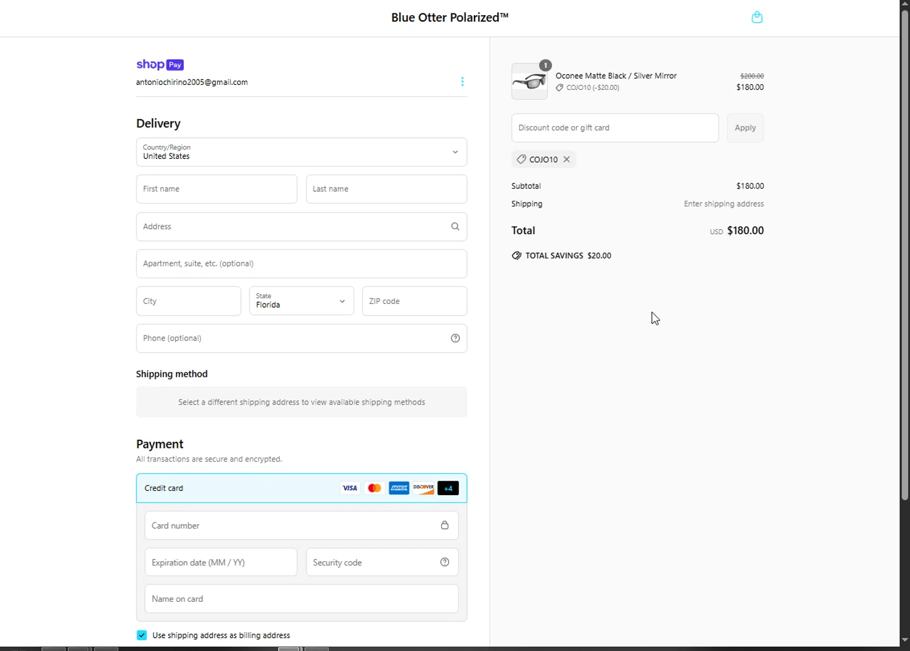Open the shopping bag cart icon
Viewport: 910px width, 651px height.
tap(757, 17)
